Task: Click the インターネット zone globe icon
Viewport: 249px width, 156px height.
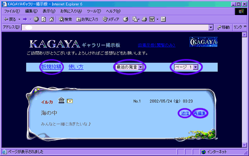Action: click(x=203, y=152)
